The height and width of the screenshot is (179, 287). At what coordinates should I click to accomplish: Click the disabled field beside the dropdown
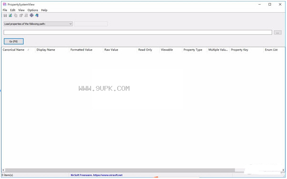91,24
